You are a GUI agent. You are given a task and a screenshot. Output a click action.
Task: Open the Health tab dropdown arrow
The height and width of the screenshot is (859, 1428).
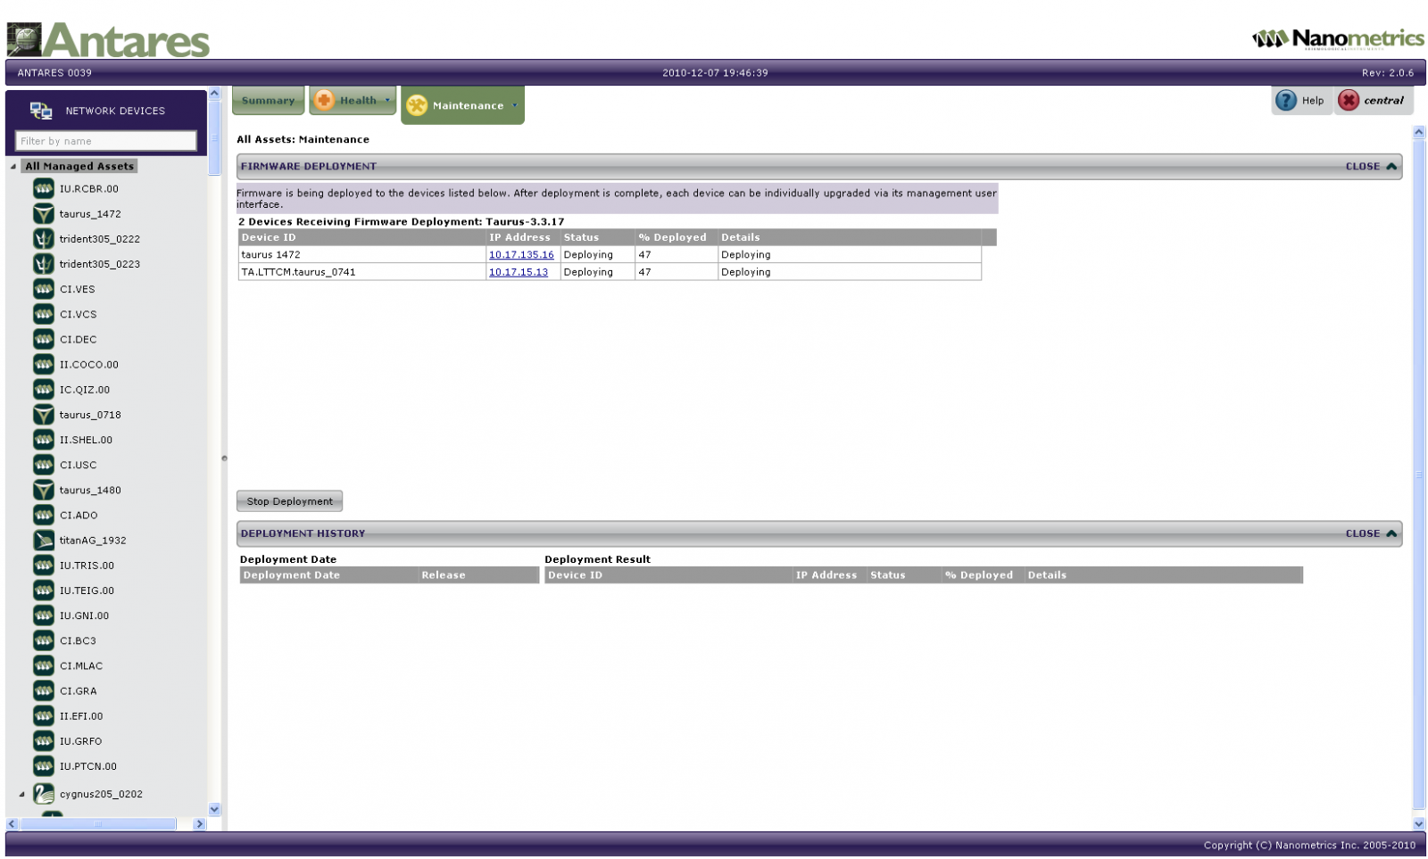387,100
